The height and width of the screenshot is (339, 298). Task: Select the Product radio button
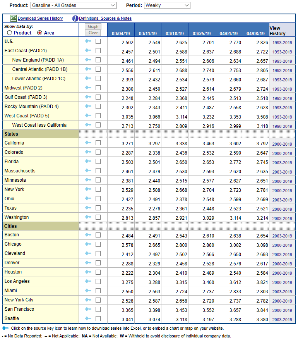(10, 33)
